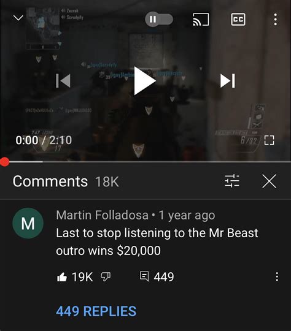Skip to the next video
Image resolution: width=291 pixels, height=331 pixels.
point(228,81)
